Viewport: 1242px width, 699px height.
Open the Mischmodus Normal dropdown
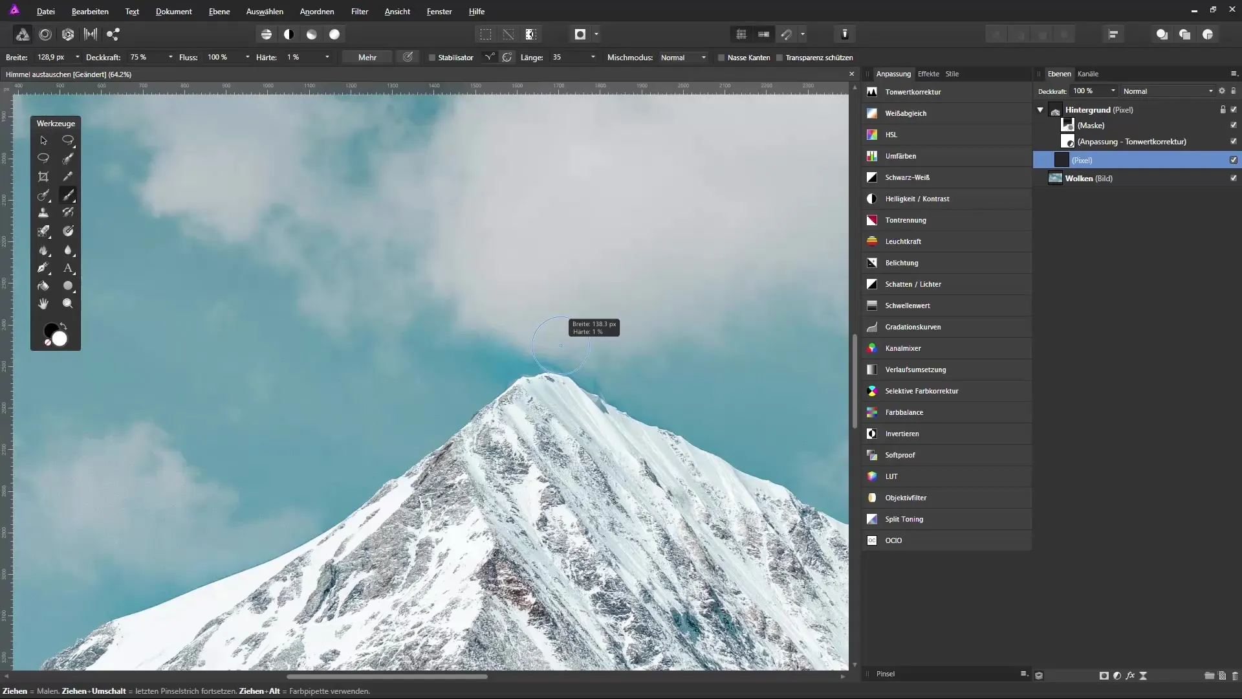click(683, 58)
